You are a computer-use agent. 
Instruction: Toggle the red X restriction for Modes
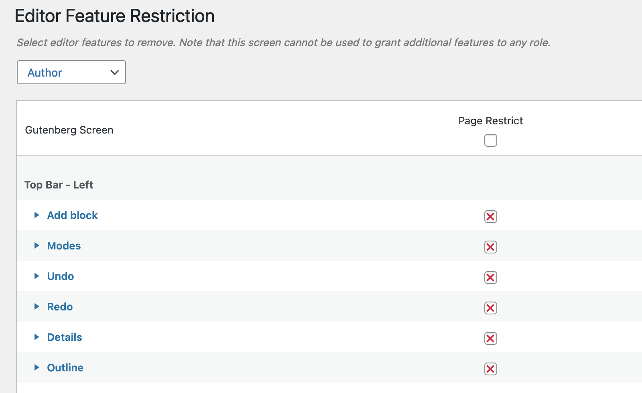(x=490, y=247)
